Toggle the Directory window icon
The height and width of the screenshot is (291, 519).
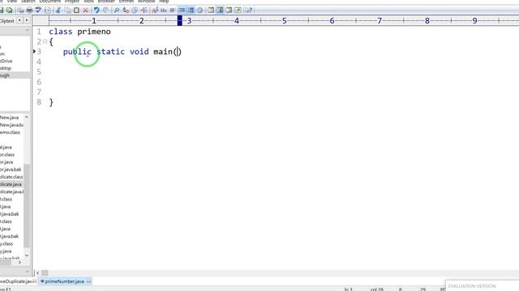(220, 11)
